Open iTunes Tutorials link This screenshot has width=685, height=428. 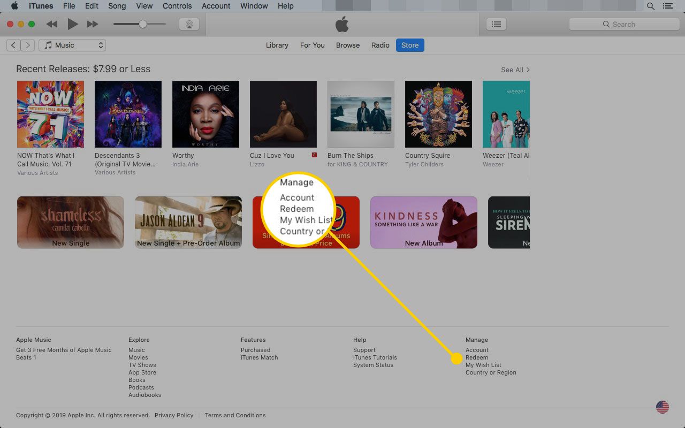click(x=375, y=357)
